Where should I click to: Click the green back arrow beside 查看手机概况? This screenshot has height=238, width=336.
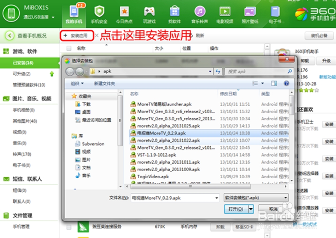pos(10,35)
